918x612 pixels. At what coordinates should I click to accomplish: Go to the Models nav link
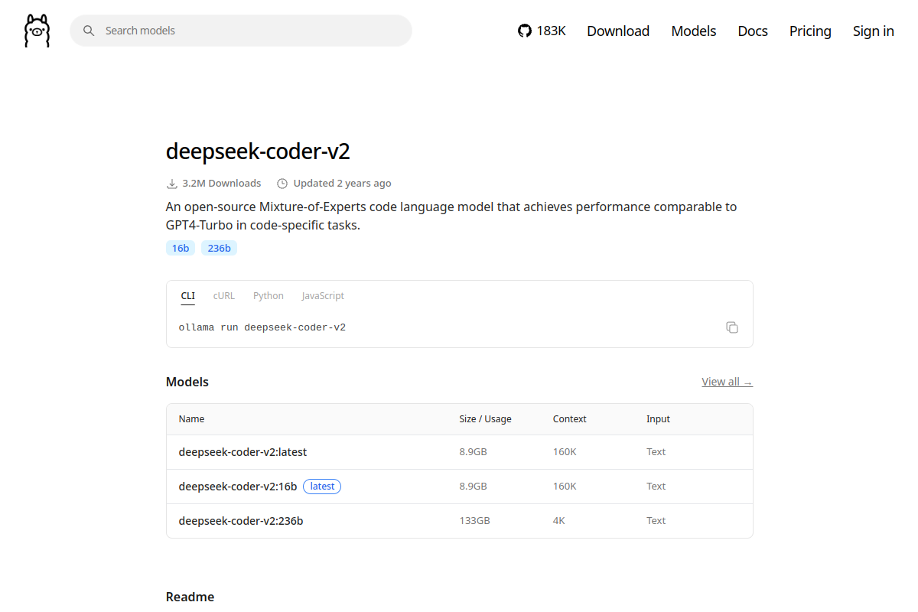694,31
